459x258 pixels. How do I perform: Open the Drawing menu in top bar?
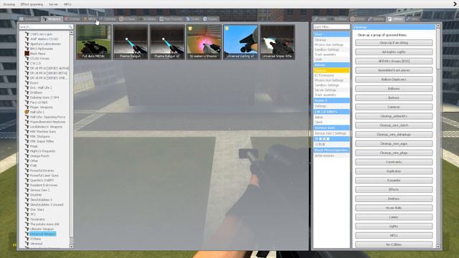pyautogui.click(x=9, y=4)
